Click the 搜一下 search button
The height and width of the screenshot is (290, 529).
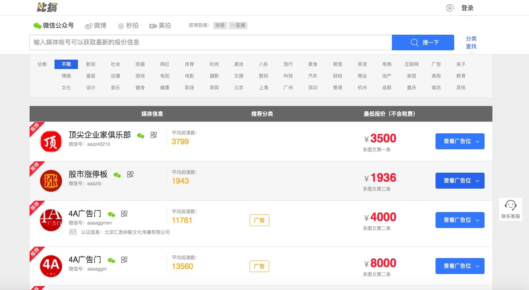(423, 42)
